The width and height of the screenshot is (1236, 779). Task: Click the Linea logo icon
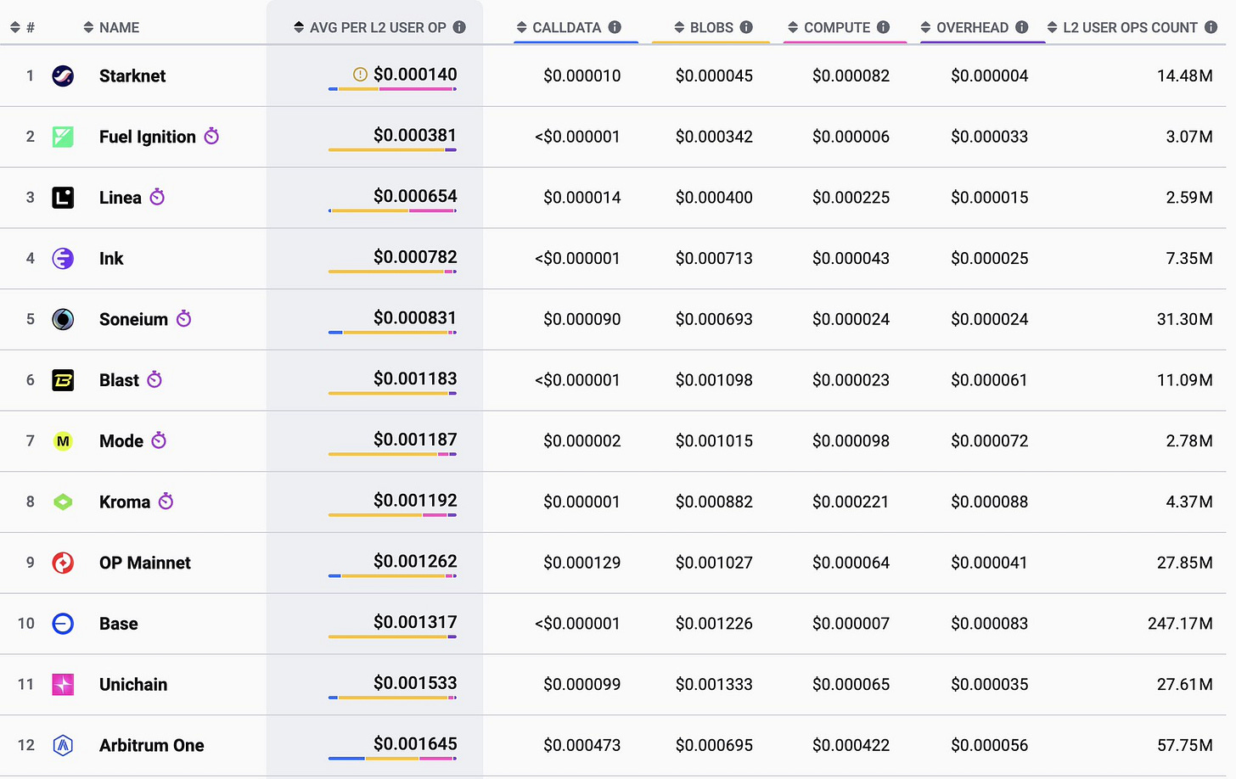pyautogui.click(x=63, y=198)
